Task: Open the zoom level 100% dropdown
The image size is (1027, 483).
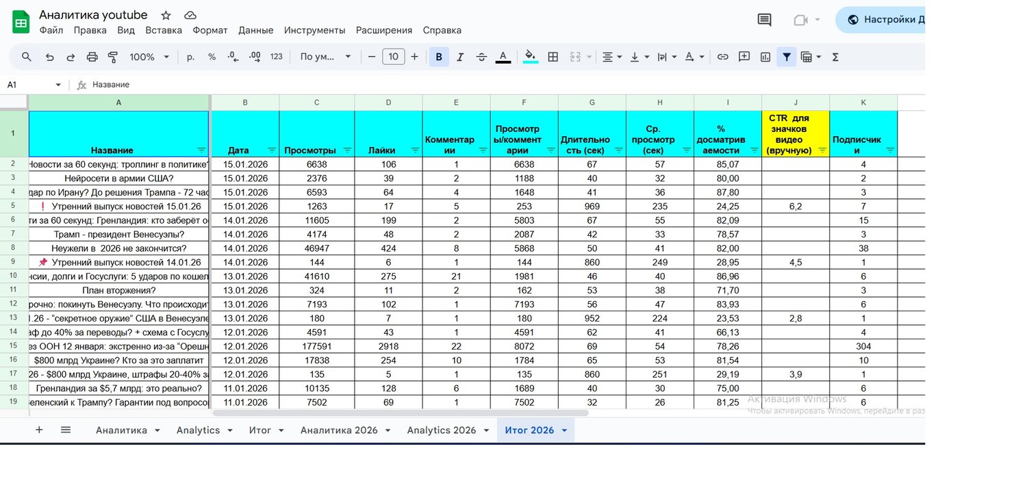Action: 149,57
